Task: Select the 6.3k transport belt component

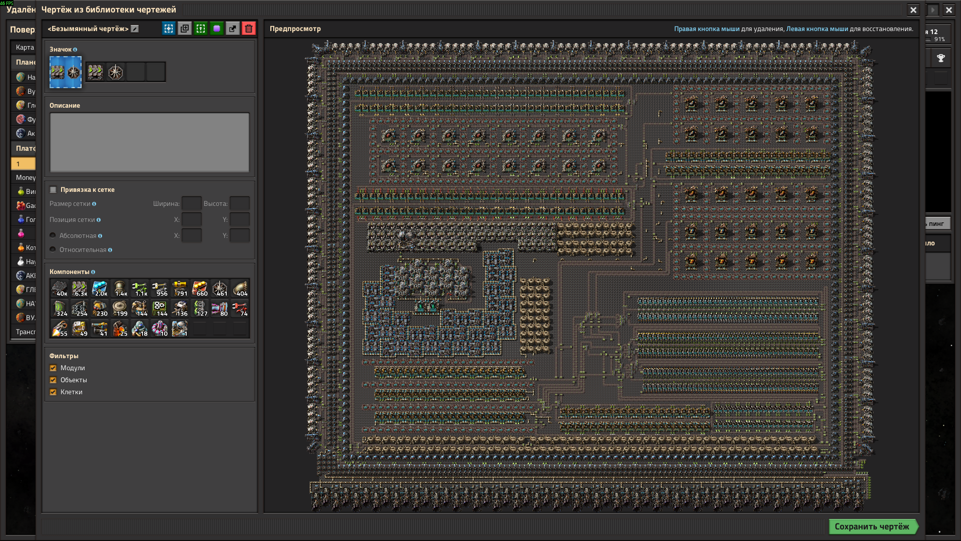Action: (x=80, y=289)
